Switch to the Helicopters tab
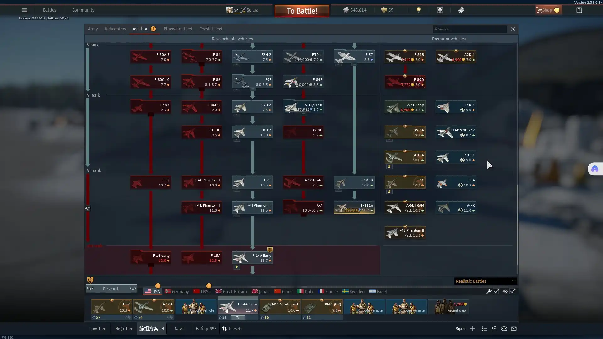The height and width of the screenshot is (339, 603). tap(115, 29)
